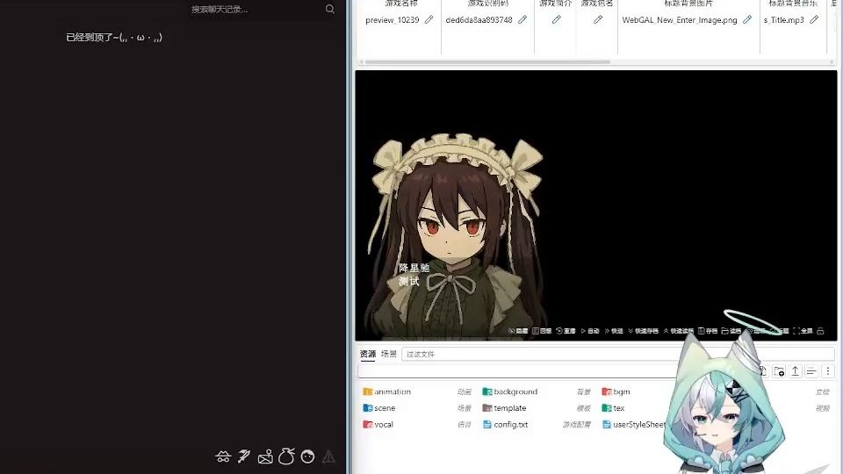This screenshot has height=474, width=843.
Task: Click the new folder icon in the assets toolbar
Action: 779,371
